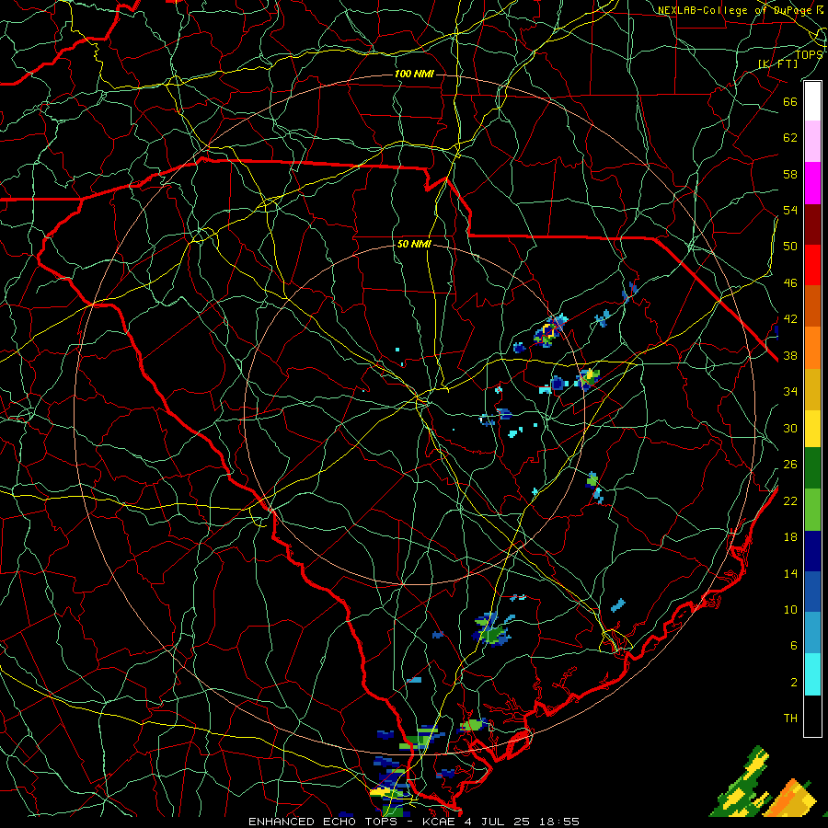Screen dimensions: 828x828
Task: Click legend value 30
Action: click(x=790, y=428)
